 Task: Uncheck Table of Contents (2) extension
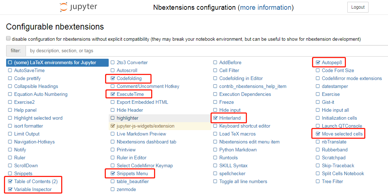pos(10,181)
